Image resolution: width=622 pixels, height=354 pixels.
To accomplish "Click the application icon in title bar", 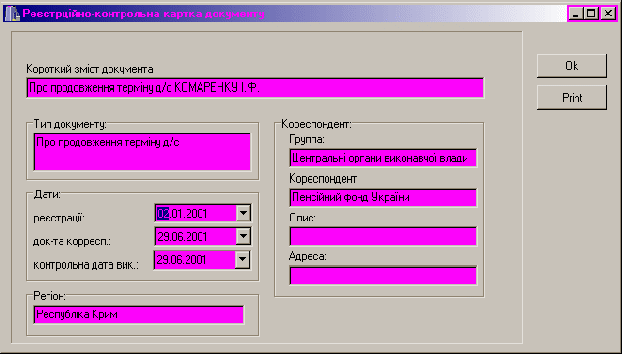I will coord(12,14).
